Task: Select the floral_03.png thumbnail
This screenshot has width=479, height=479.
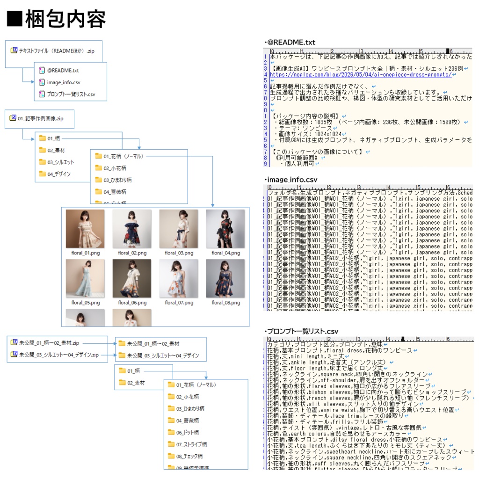Action: click(179, 228)
